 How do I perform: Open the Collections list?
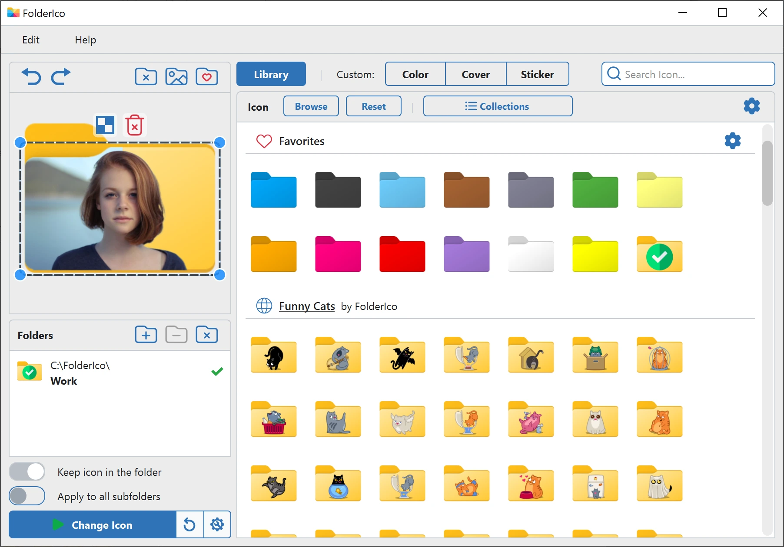point(498,106)
